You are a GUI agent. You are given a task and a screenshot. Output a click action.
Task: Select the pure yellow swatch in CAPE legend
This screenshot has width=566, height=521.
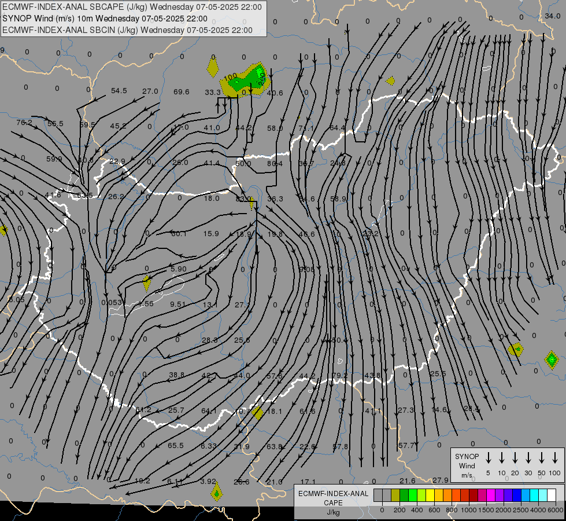(x=430, y=496)
